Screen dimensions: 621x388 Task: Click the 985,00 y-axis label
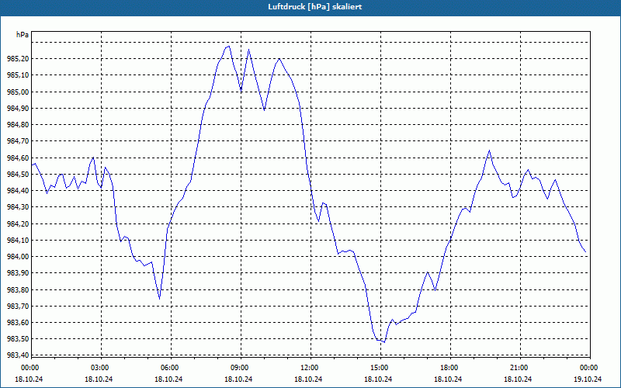click(x=18, y=92)
